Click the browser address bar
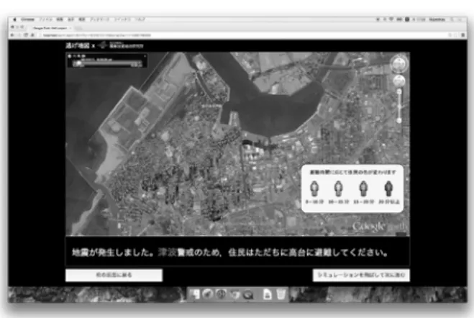 242,35
